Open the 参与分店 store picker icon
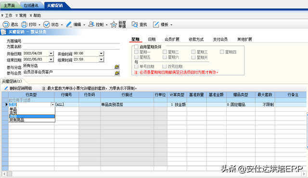The image size is (308, 178). 117,67
